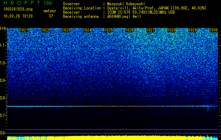
Task: Click the 0.9 frequency axis label
Action: click(3, 80)
